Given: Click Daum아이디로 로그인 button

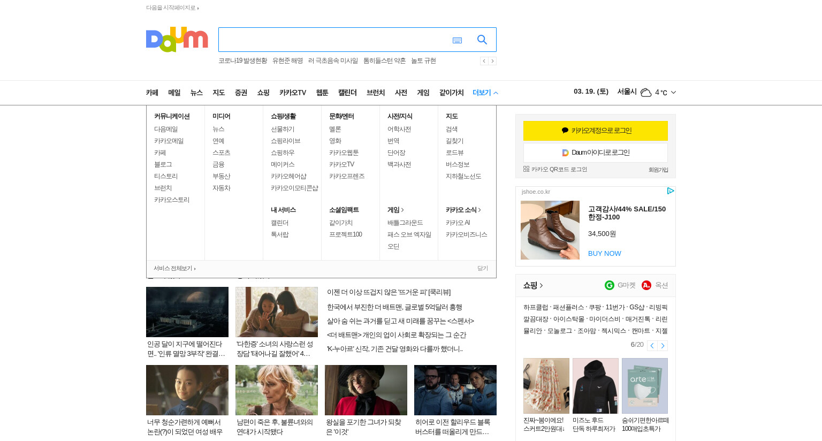Looking at the screenshot, I should 596,153.
